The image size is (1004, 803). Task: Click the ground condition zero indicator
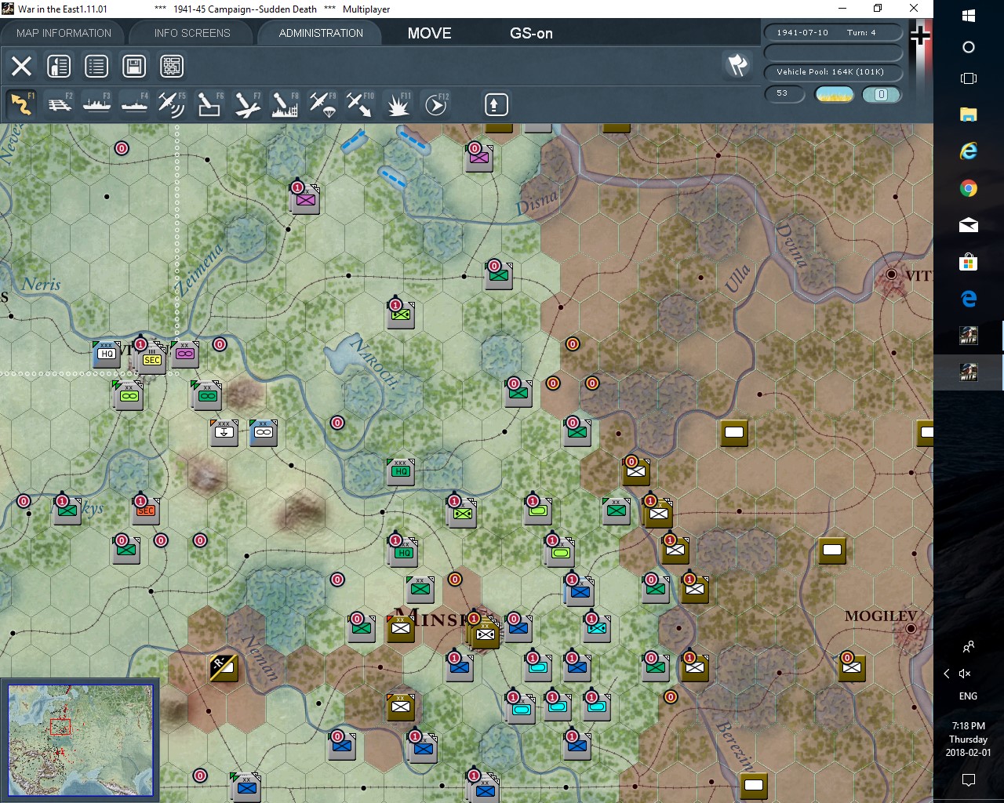point(881,94)
